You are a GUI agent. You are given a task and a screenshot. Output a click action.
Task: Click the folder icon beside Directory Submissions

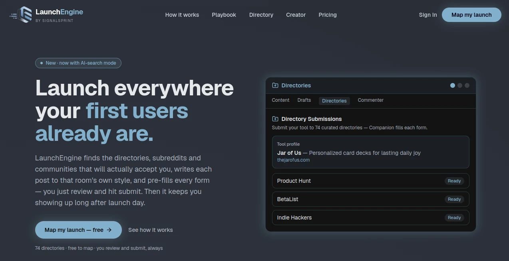pos(275,119)
